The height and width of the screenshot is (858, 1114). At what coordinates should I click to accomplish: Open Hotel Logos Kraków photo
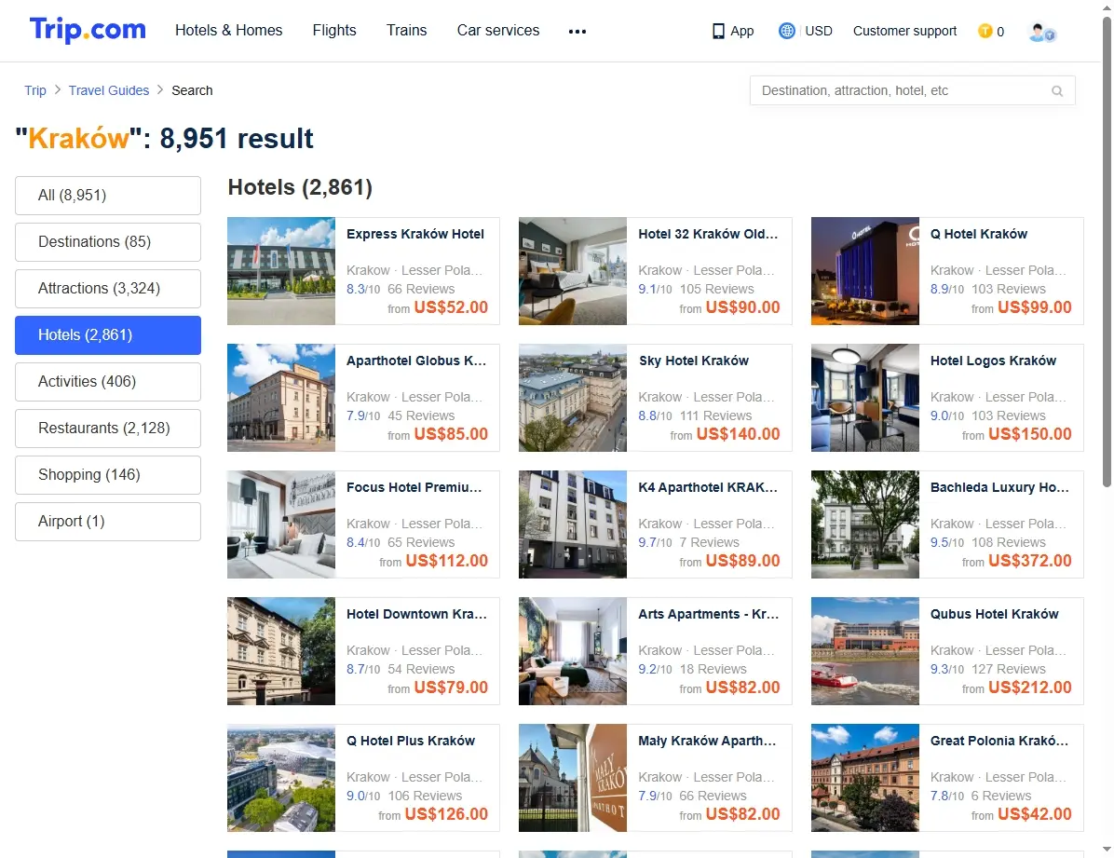(x=865, y=398)
